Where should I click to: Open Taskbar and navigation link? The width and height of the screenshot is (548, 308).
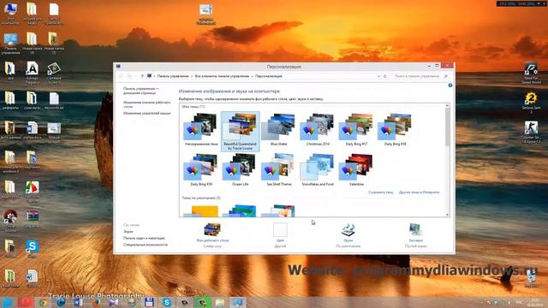coord(144,238)
